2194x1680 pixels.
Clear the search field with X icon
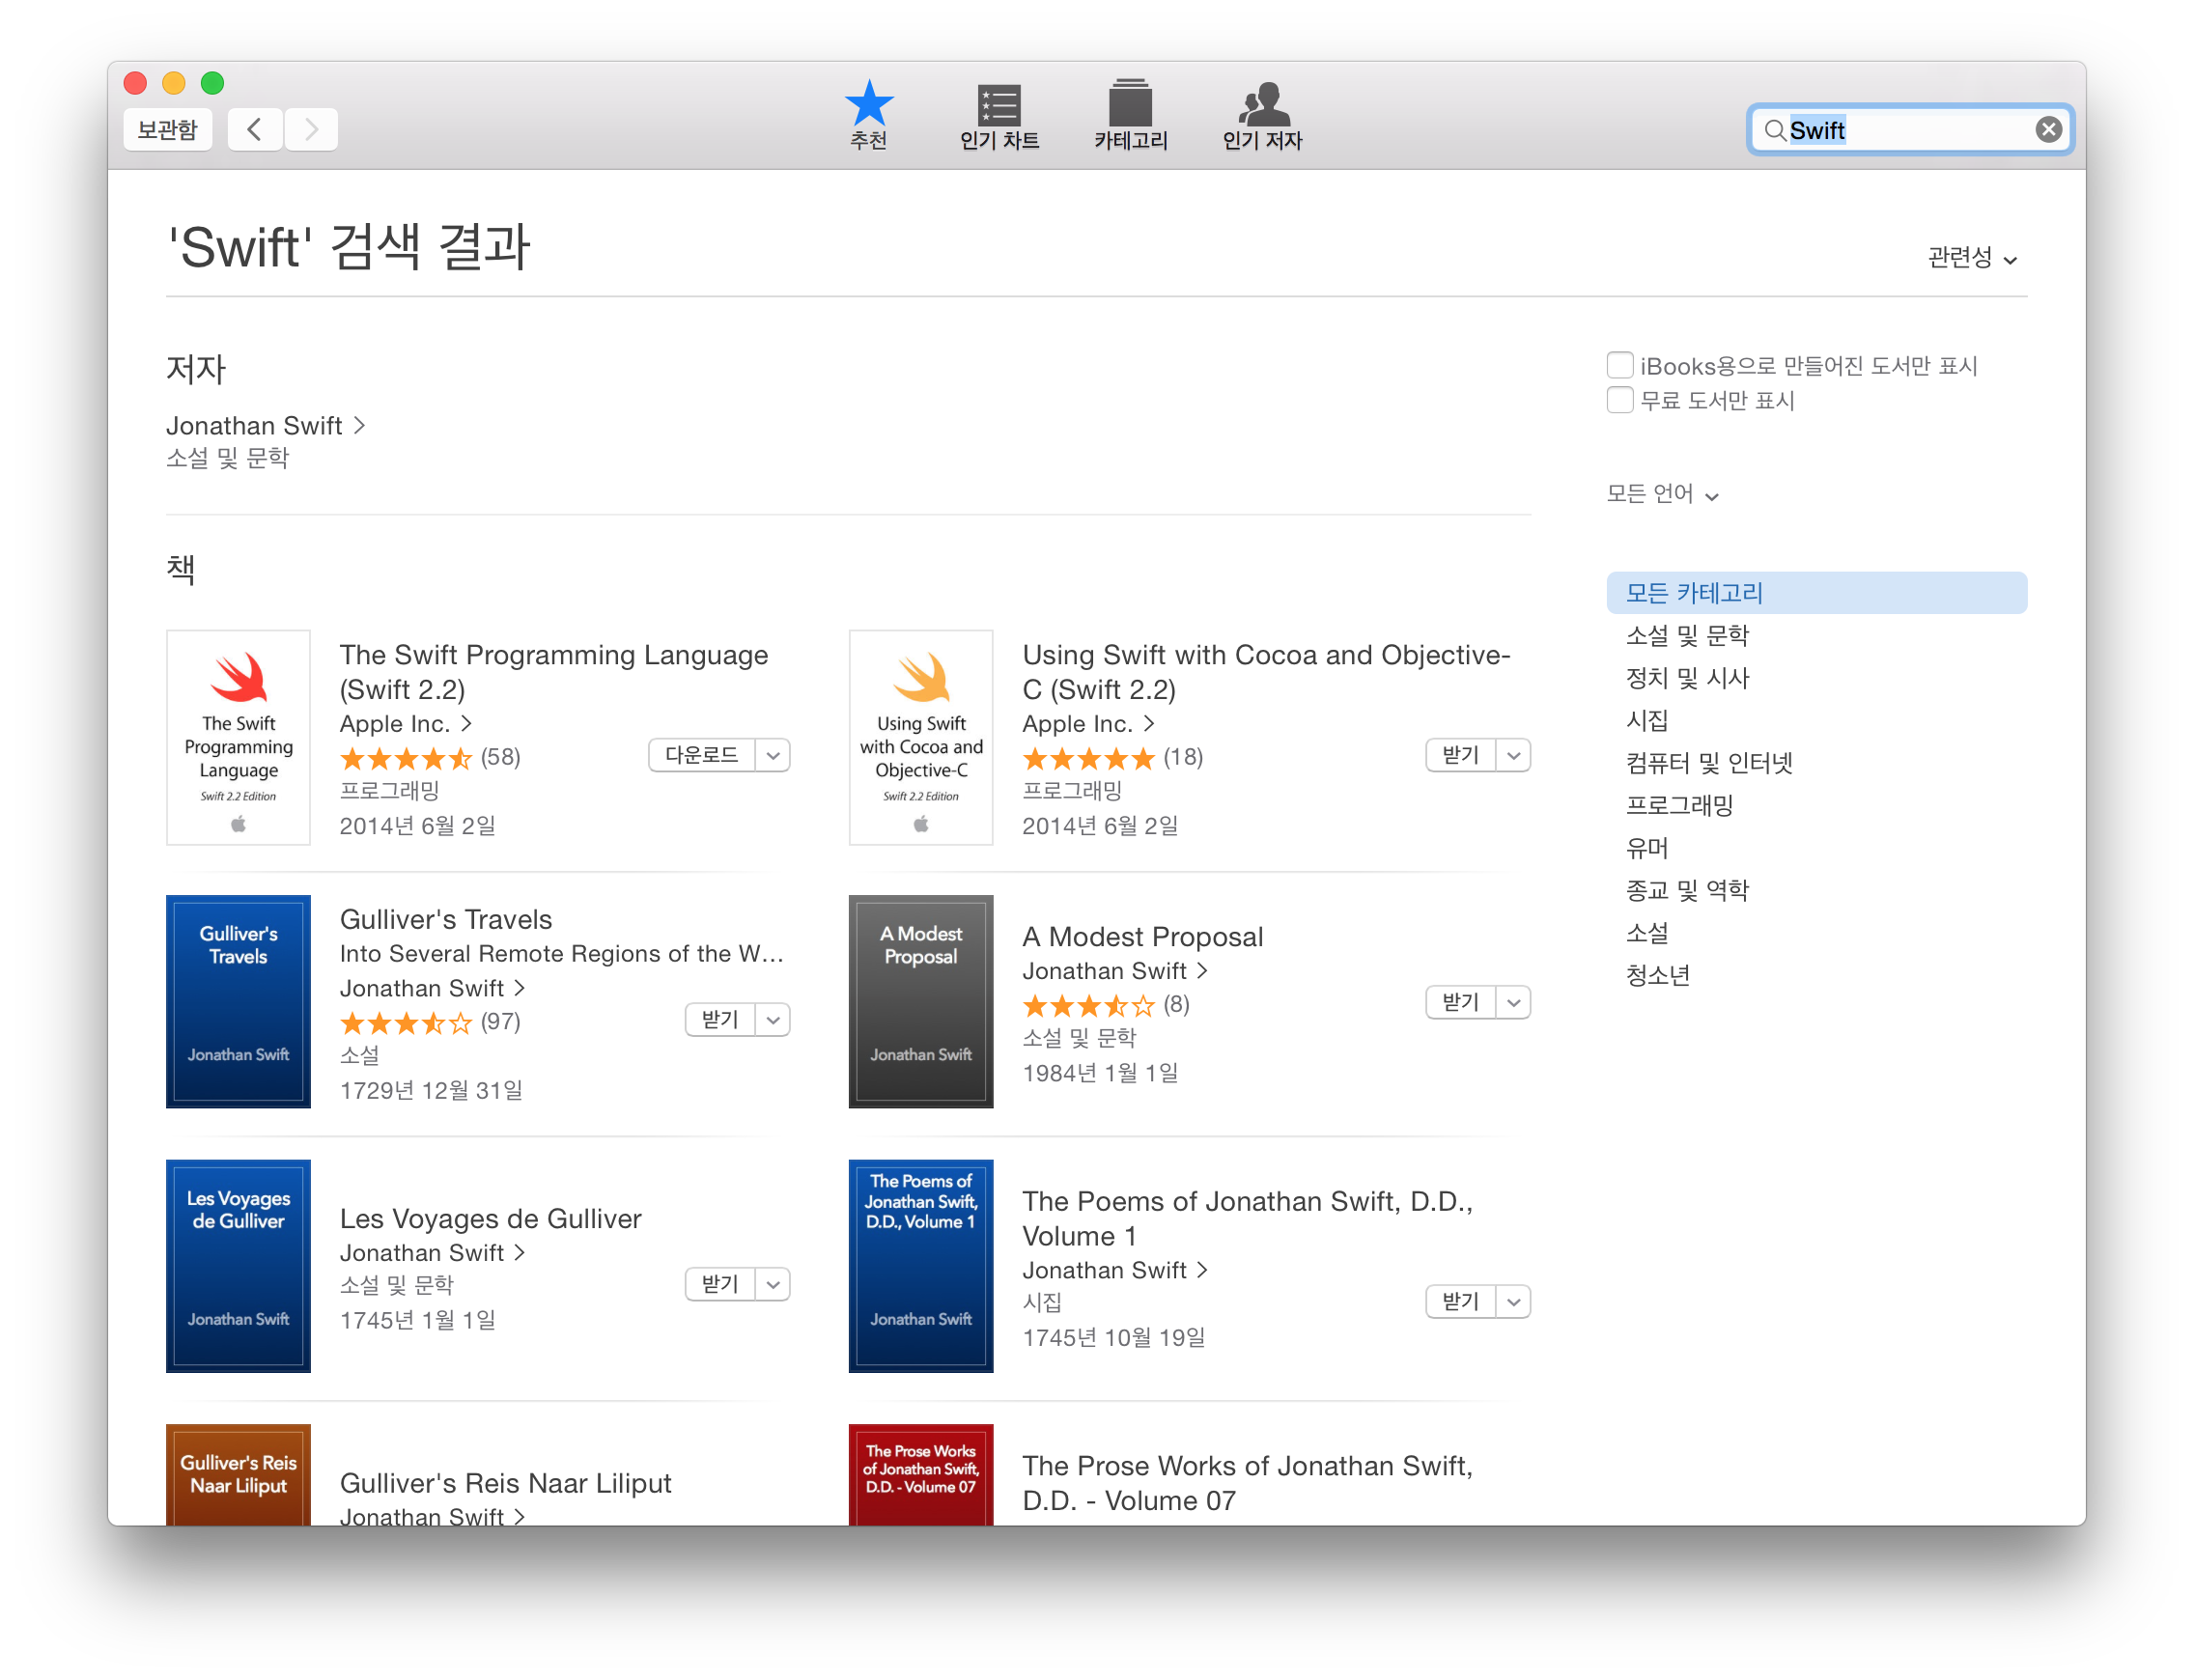pos(2048,130)
